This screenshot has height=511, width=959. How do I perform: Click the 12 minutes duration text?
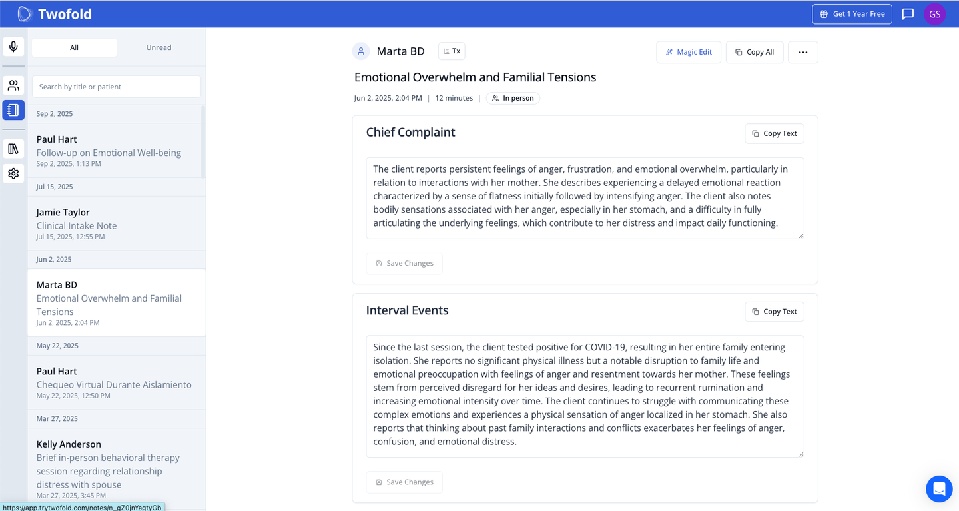pos(454,98)
